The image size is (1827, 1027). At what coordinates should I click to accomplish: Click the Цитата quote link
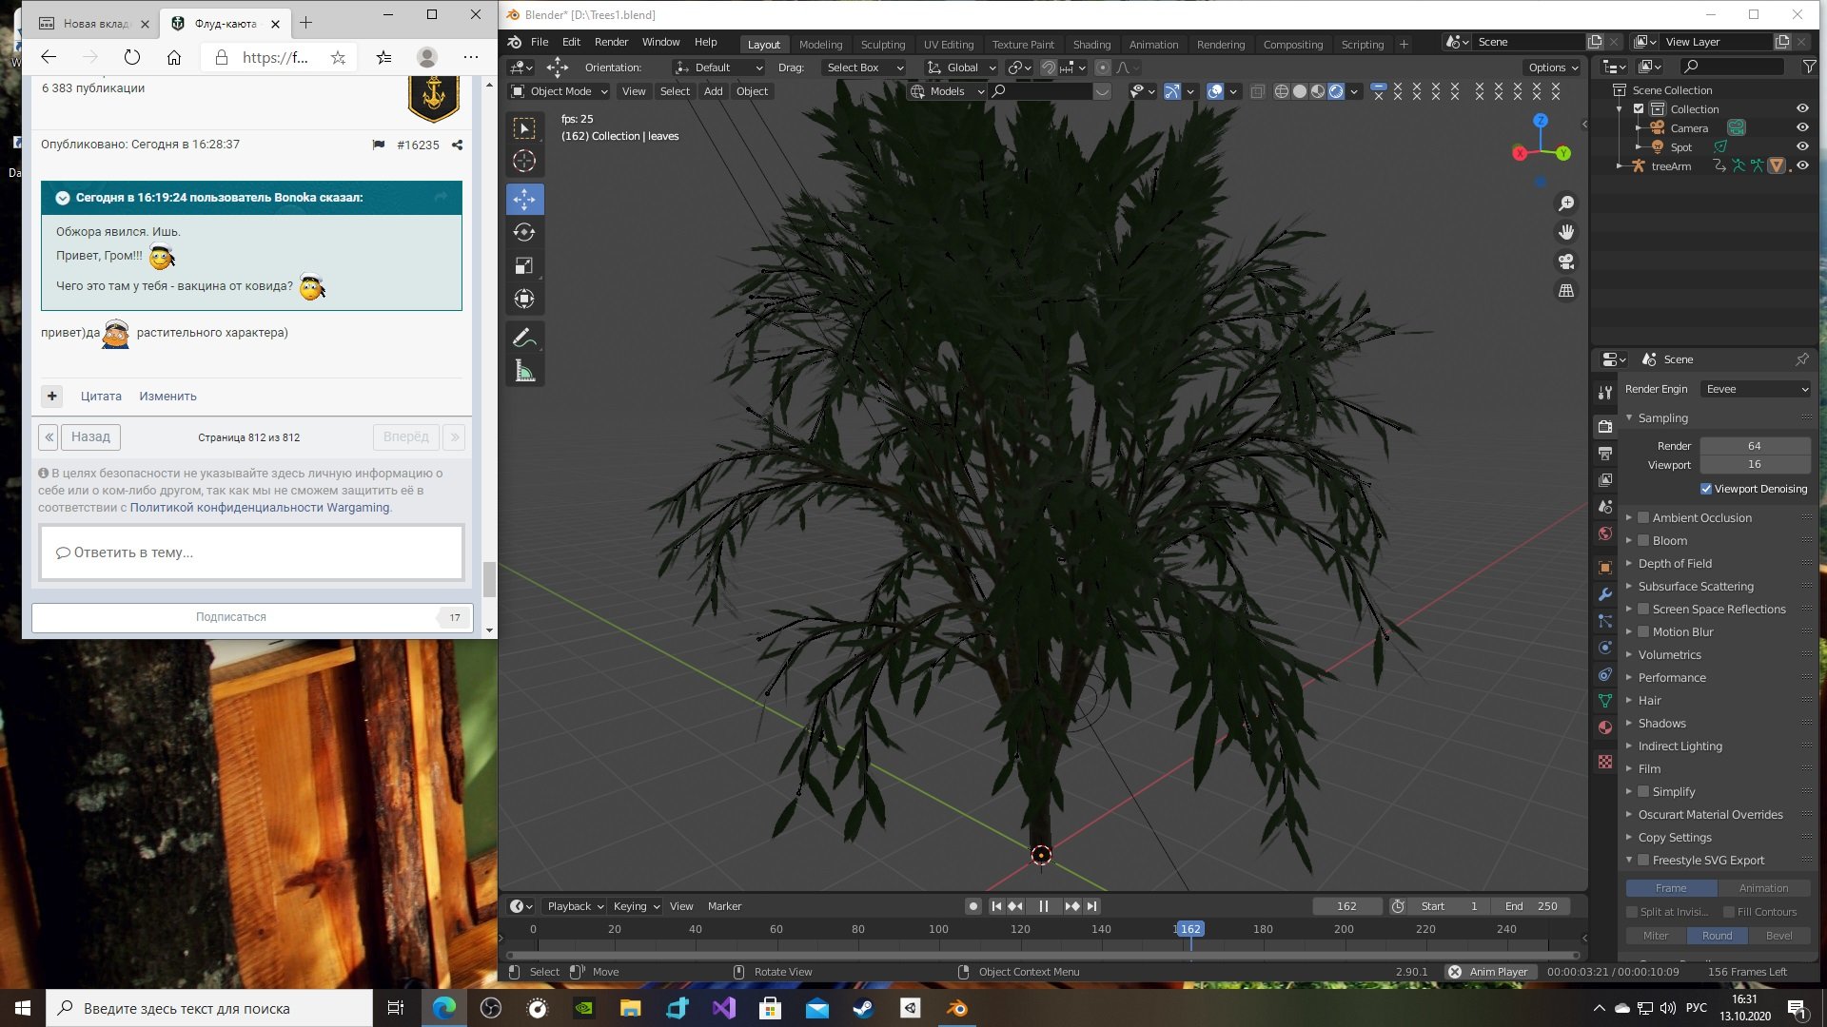(101, 397)
